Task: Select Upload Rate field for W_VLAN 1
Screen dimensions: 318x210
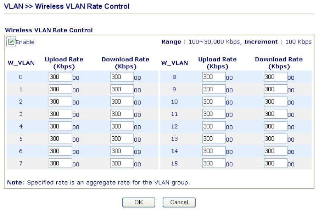Action: (60, 89)
